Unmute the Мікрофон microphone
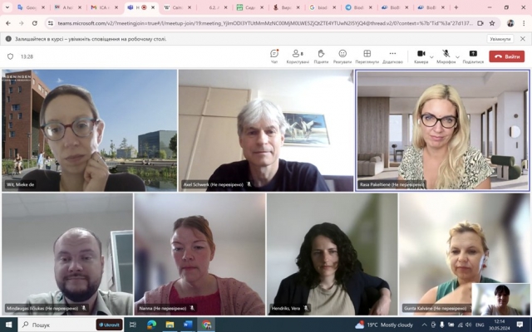 coord(446,54)
